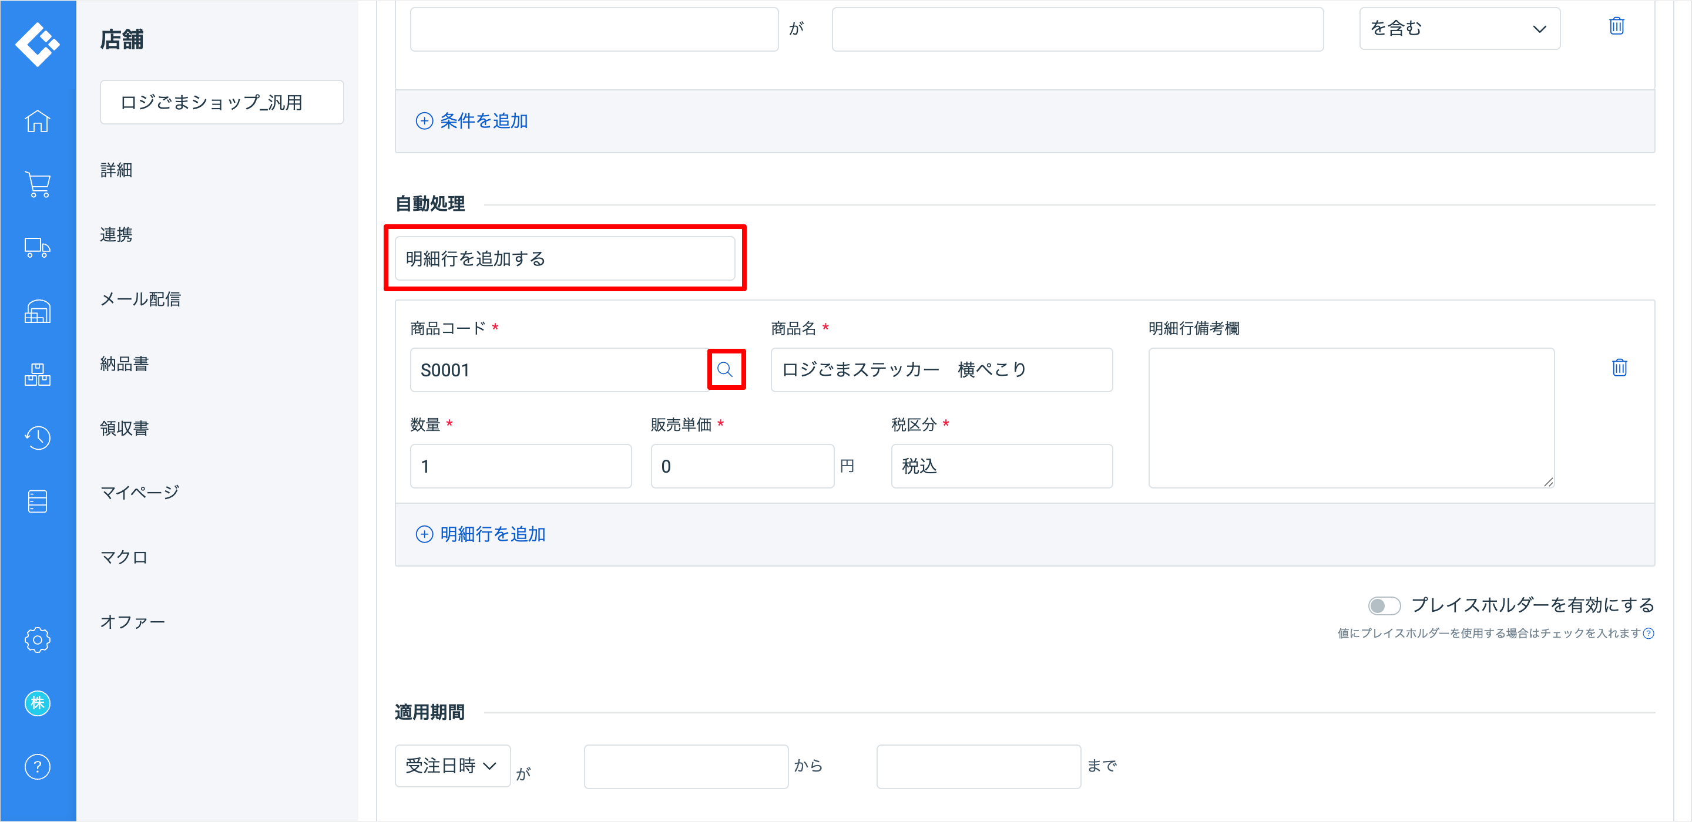Click the 明細行備考欄 text area
The width and height of the screenshot is (1692, 822).
[1351, 417]
